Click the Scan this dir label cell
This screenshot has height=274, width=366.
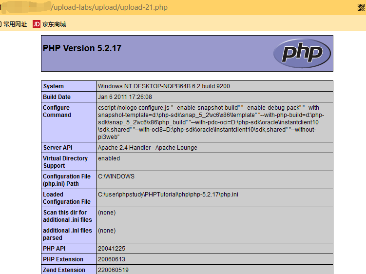point(65,216)
